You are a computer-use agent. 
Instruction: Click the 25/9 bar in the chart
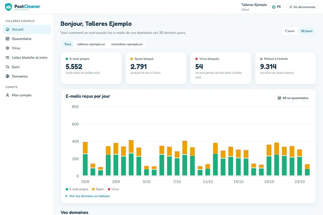(85, 159)
